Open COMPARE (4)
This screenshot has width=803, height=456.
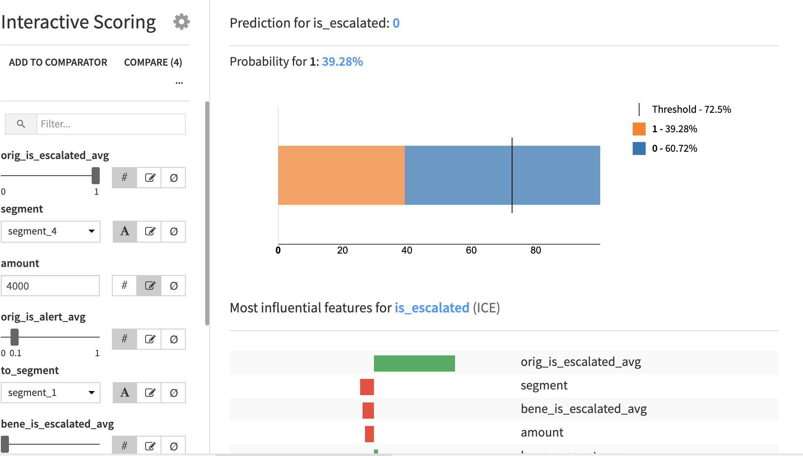(153, 62)
